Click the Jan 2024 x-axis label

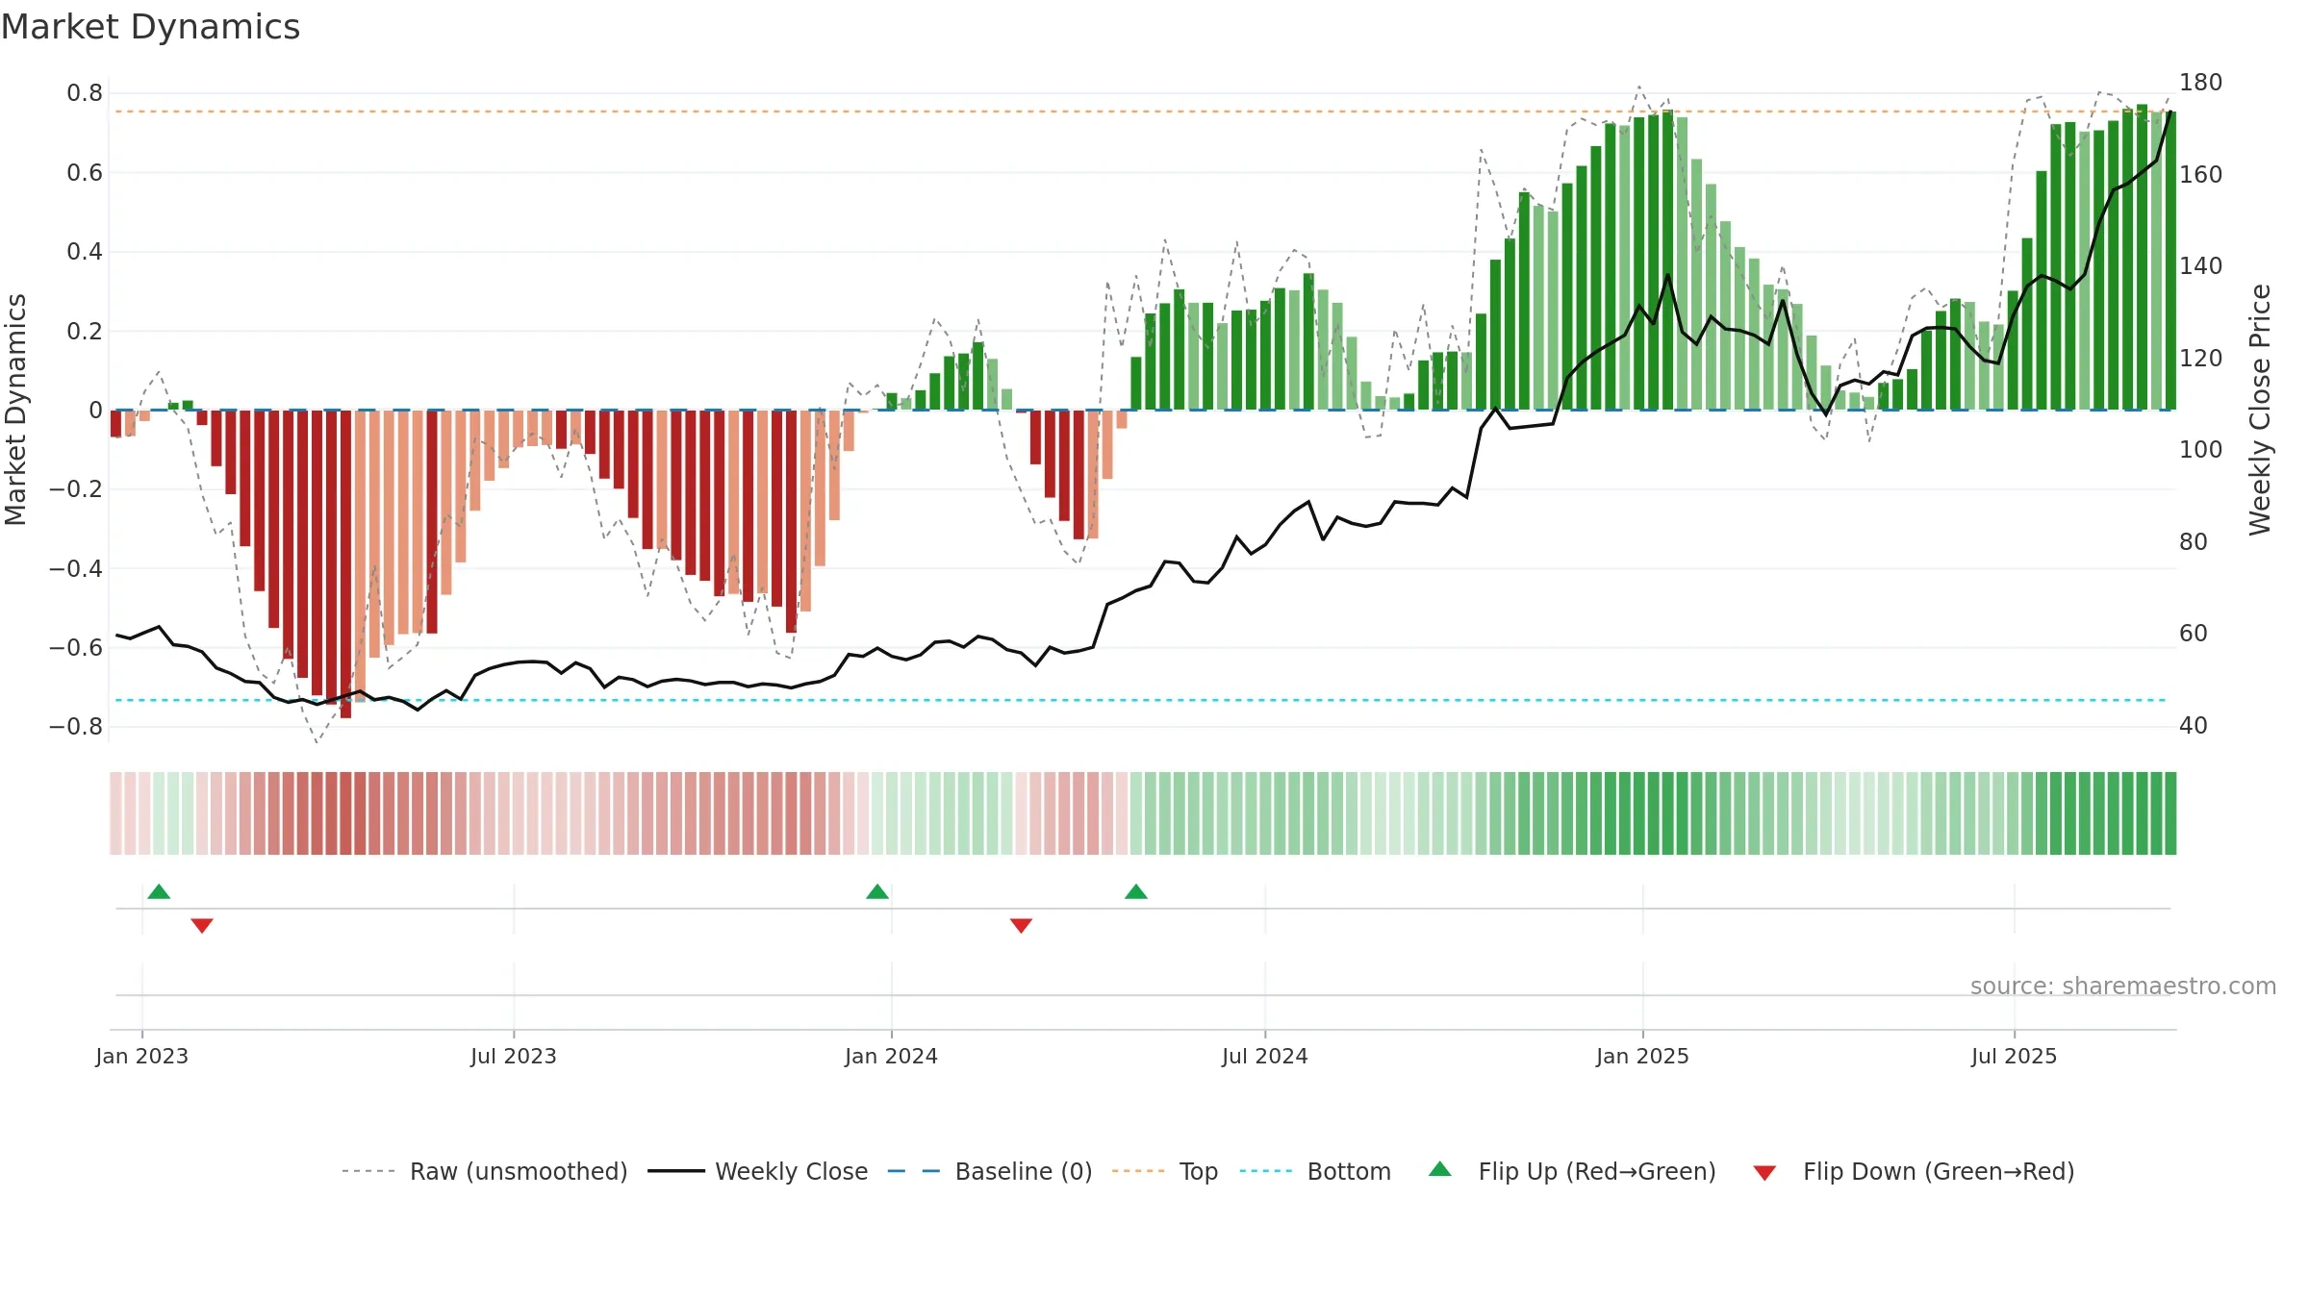(892, 1056)
